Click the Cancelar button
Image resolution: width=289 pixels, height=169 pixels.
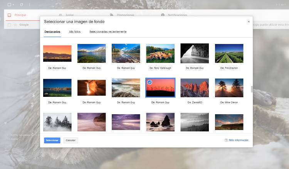(71, 140)
